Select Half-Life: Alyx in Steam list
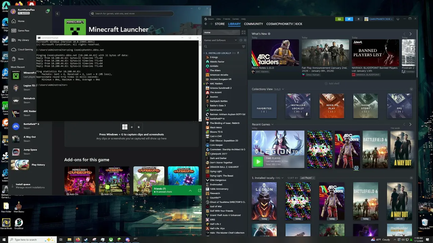433x243 pixels. [217, 228]
